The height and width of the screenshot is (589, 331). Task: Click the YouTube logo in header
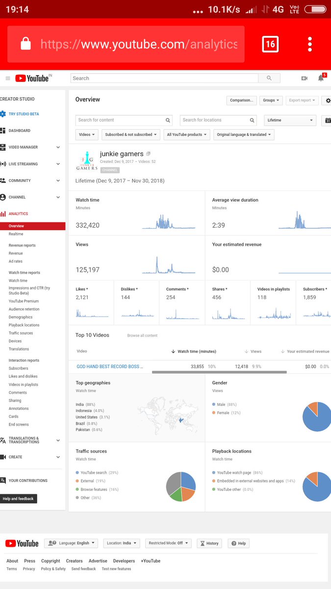tap(33, 78)
